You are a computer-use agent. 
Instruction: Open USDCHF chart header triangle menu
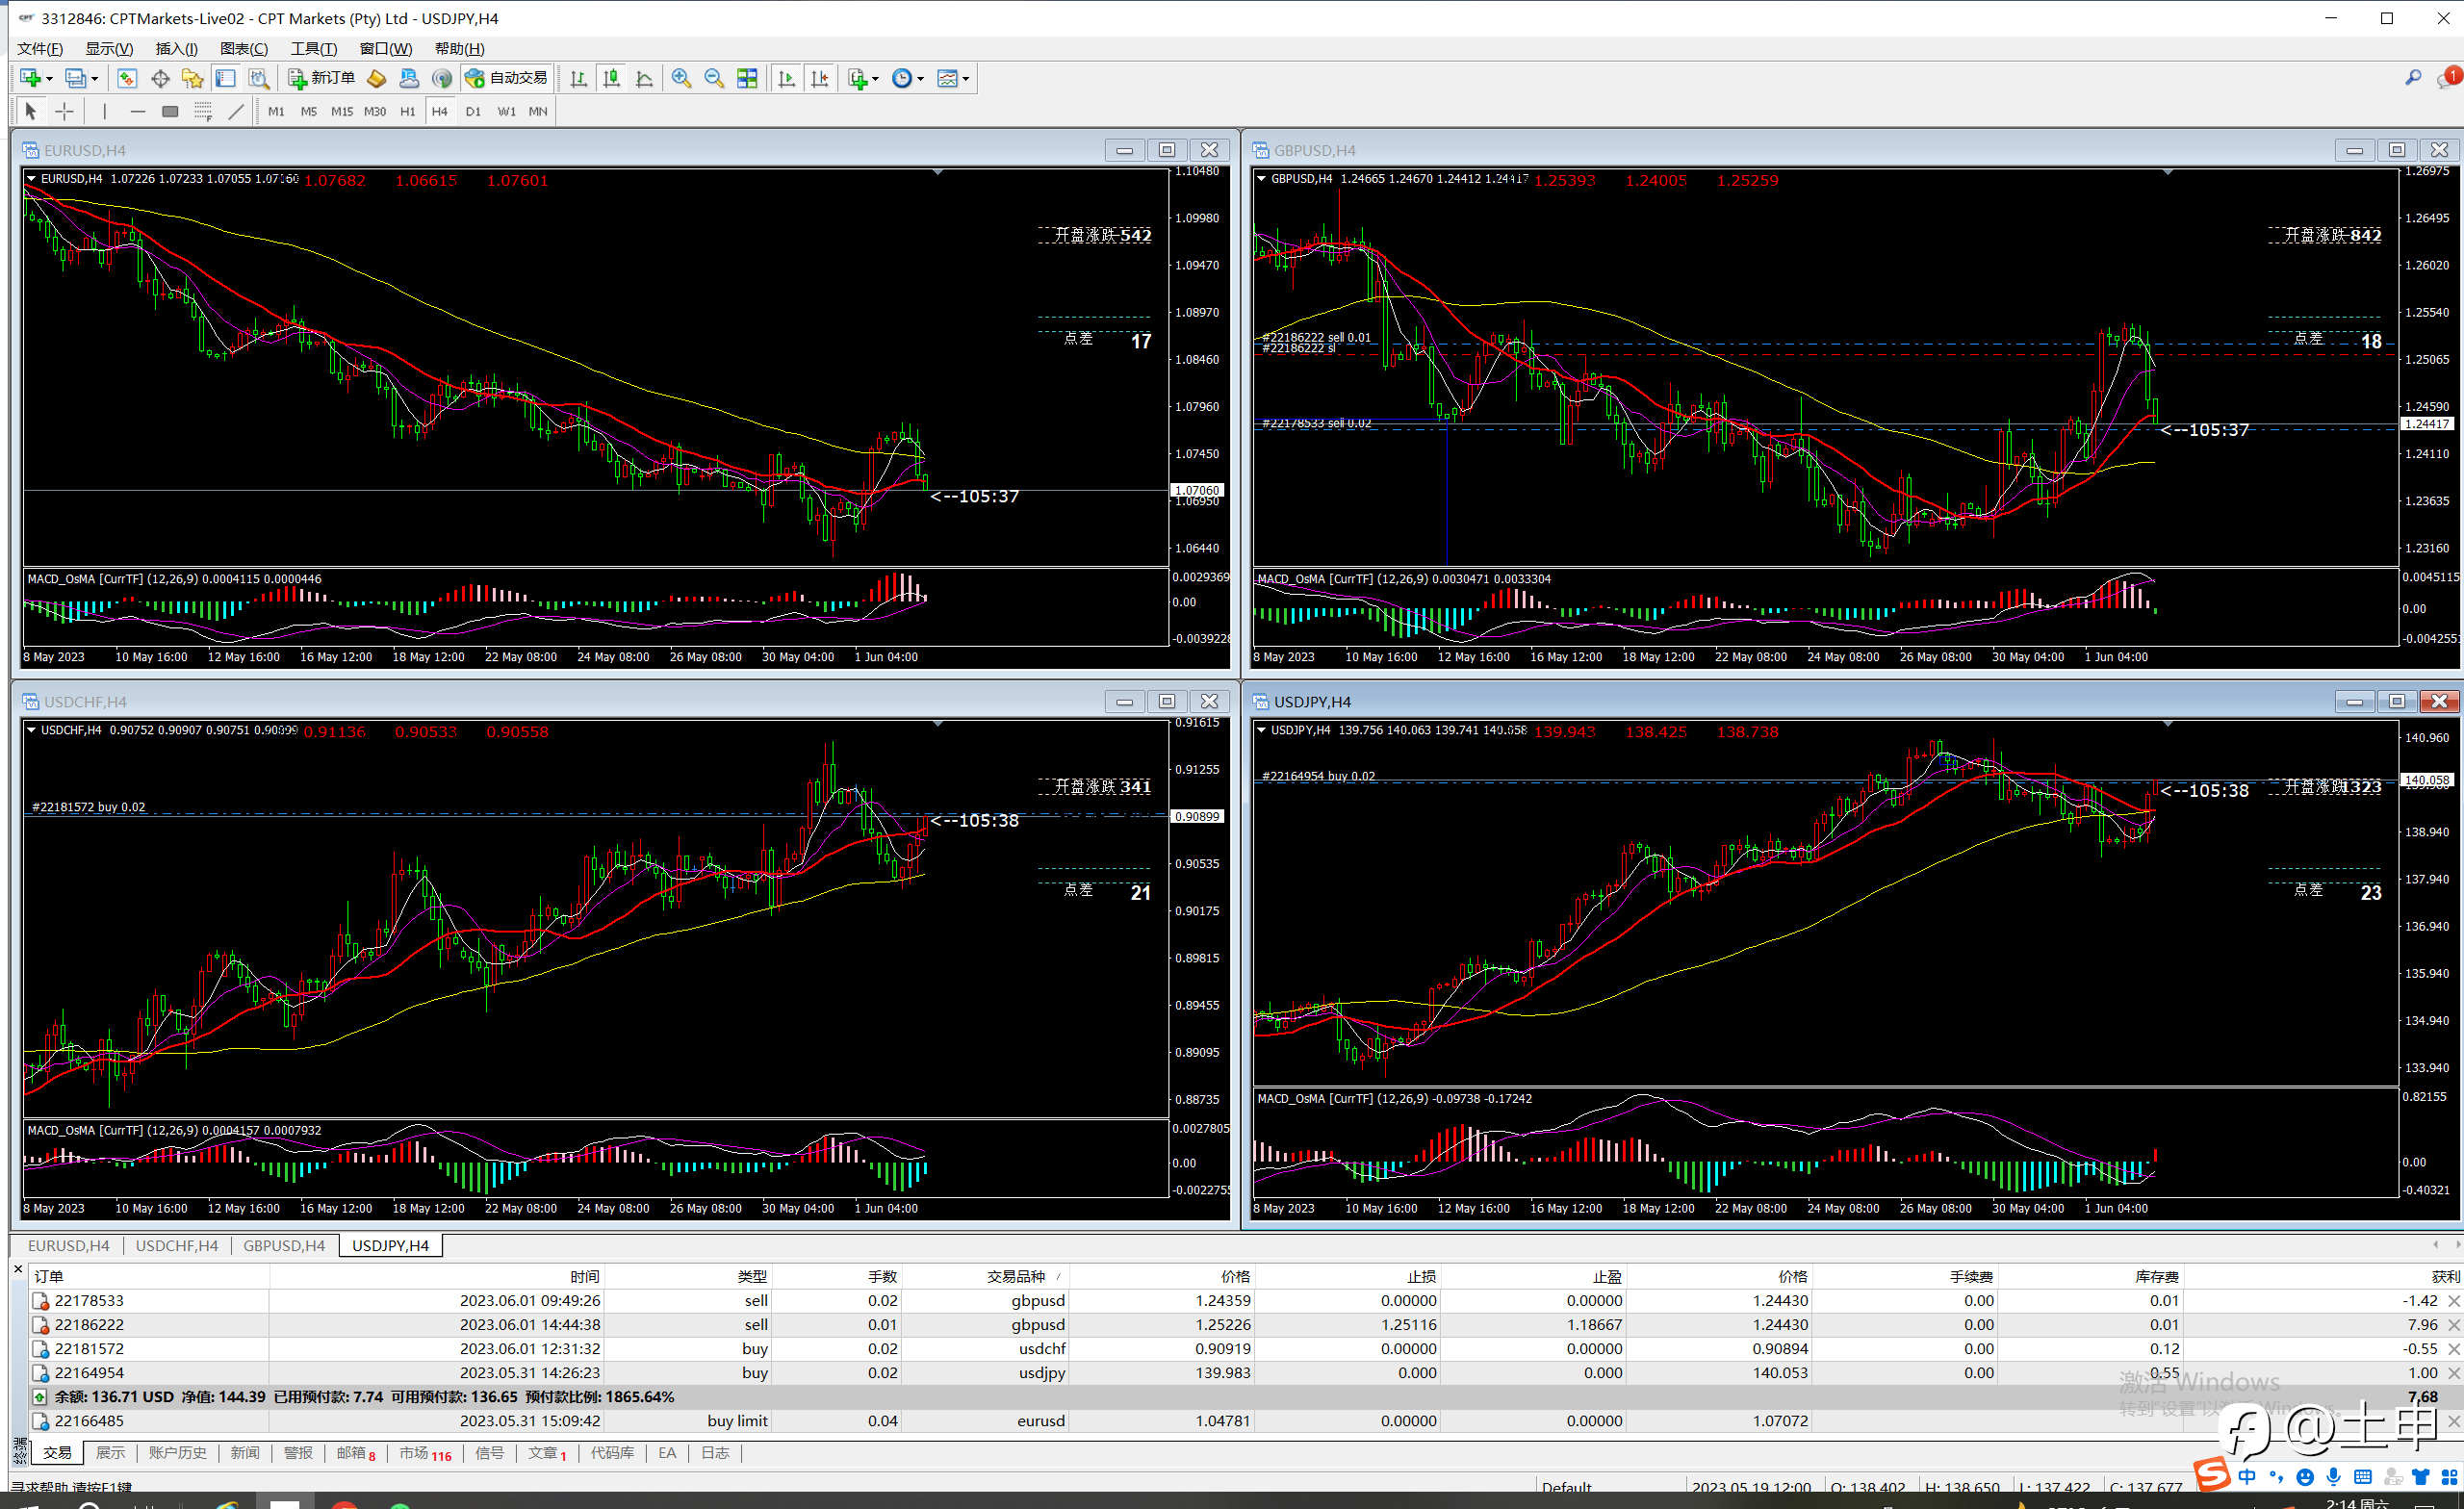tap(32, 730)
